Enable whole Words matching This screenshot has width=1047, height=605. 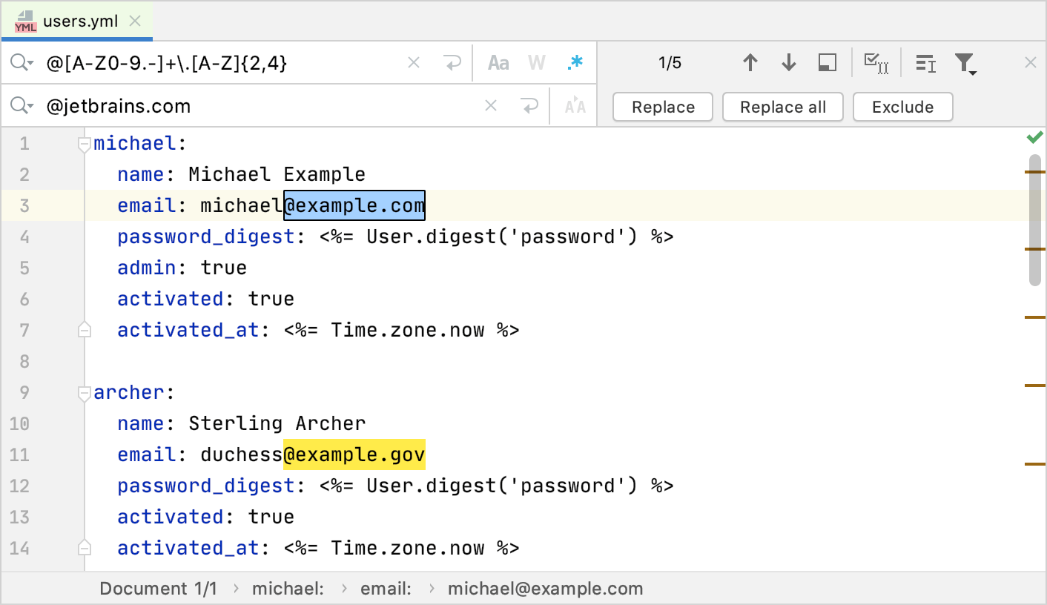pos(535,62)
